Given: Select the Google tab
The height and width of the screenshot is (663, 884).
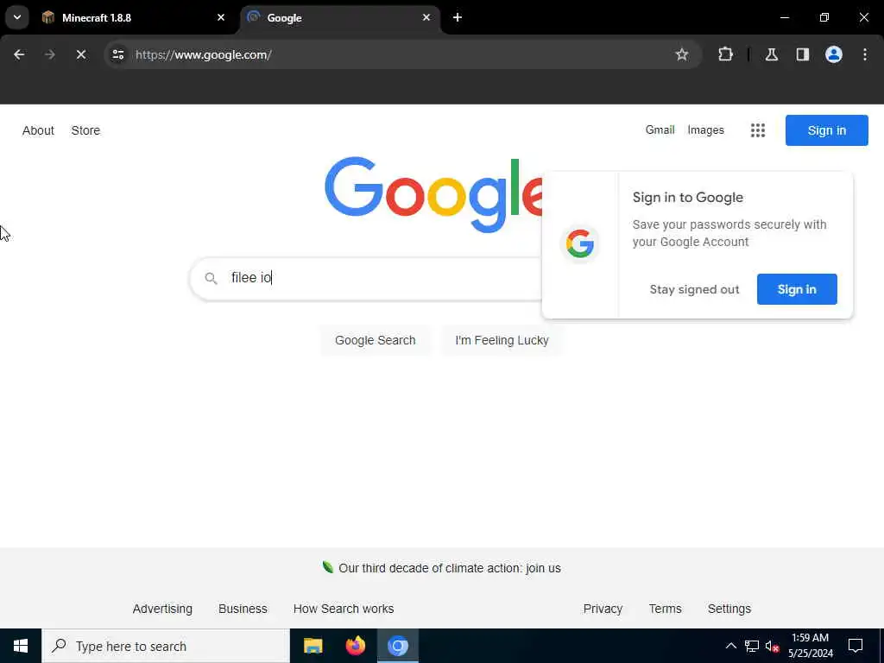Looking at the screenshot, I should pos(340,17).
